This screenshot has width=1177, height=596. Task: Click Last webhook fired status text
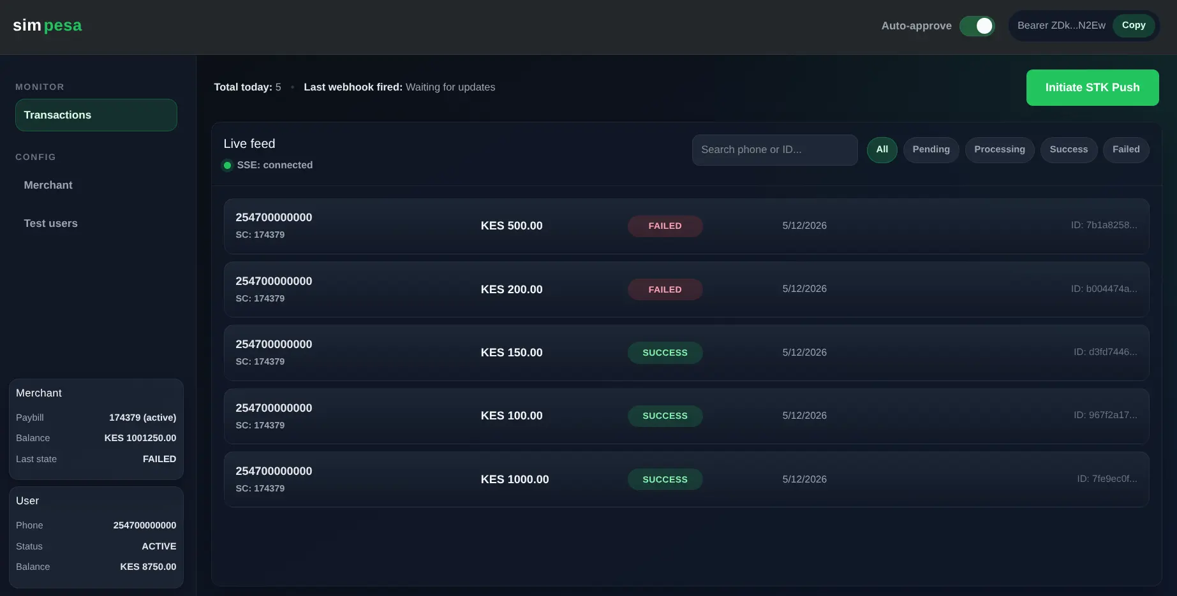pyautogui.click(x=399, y=87)
